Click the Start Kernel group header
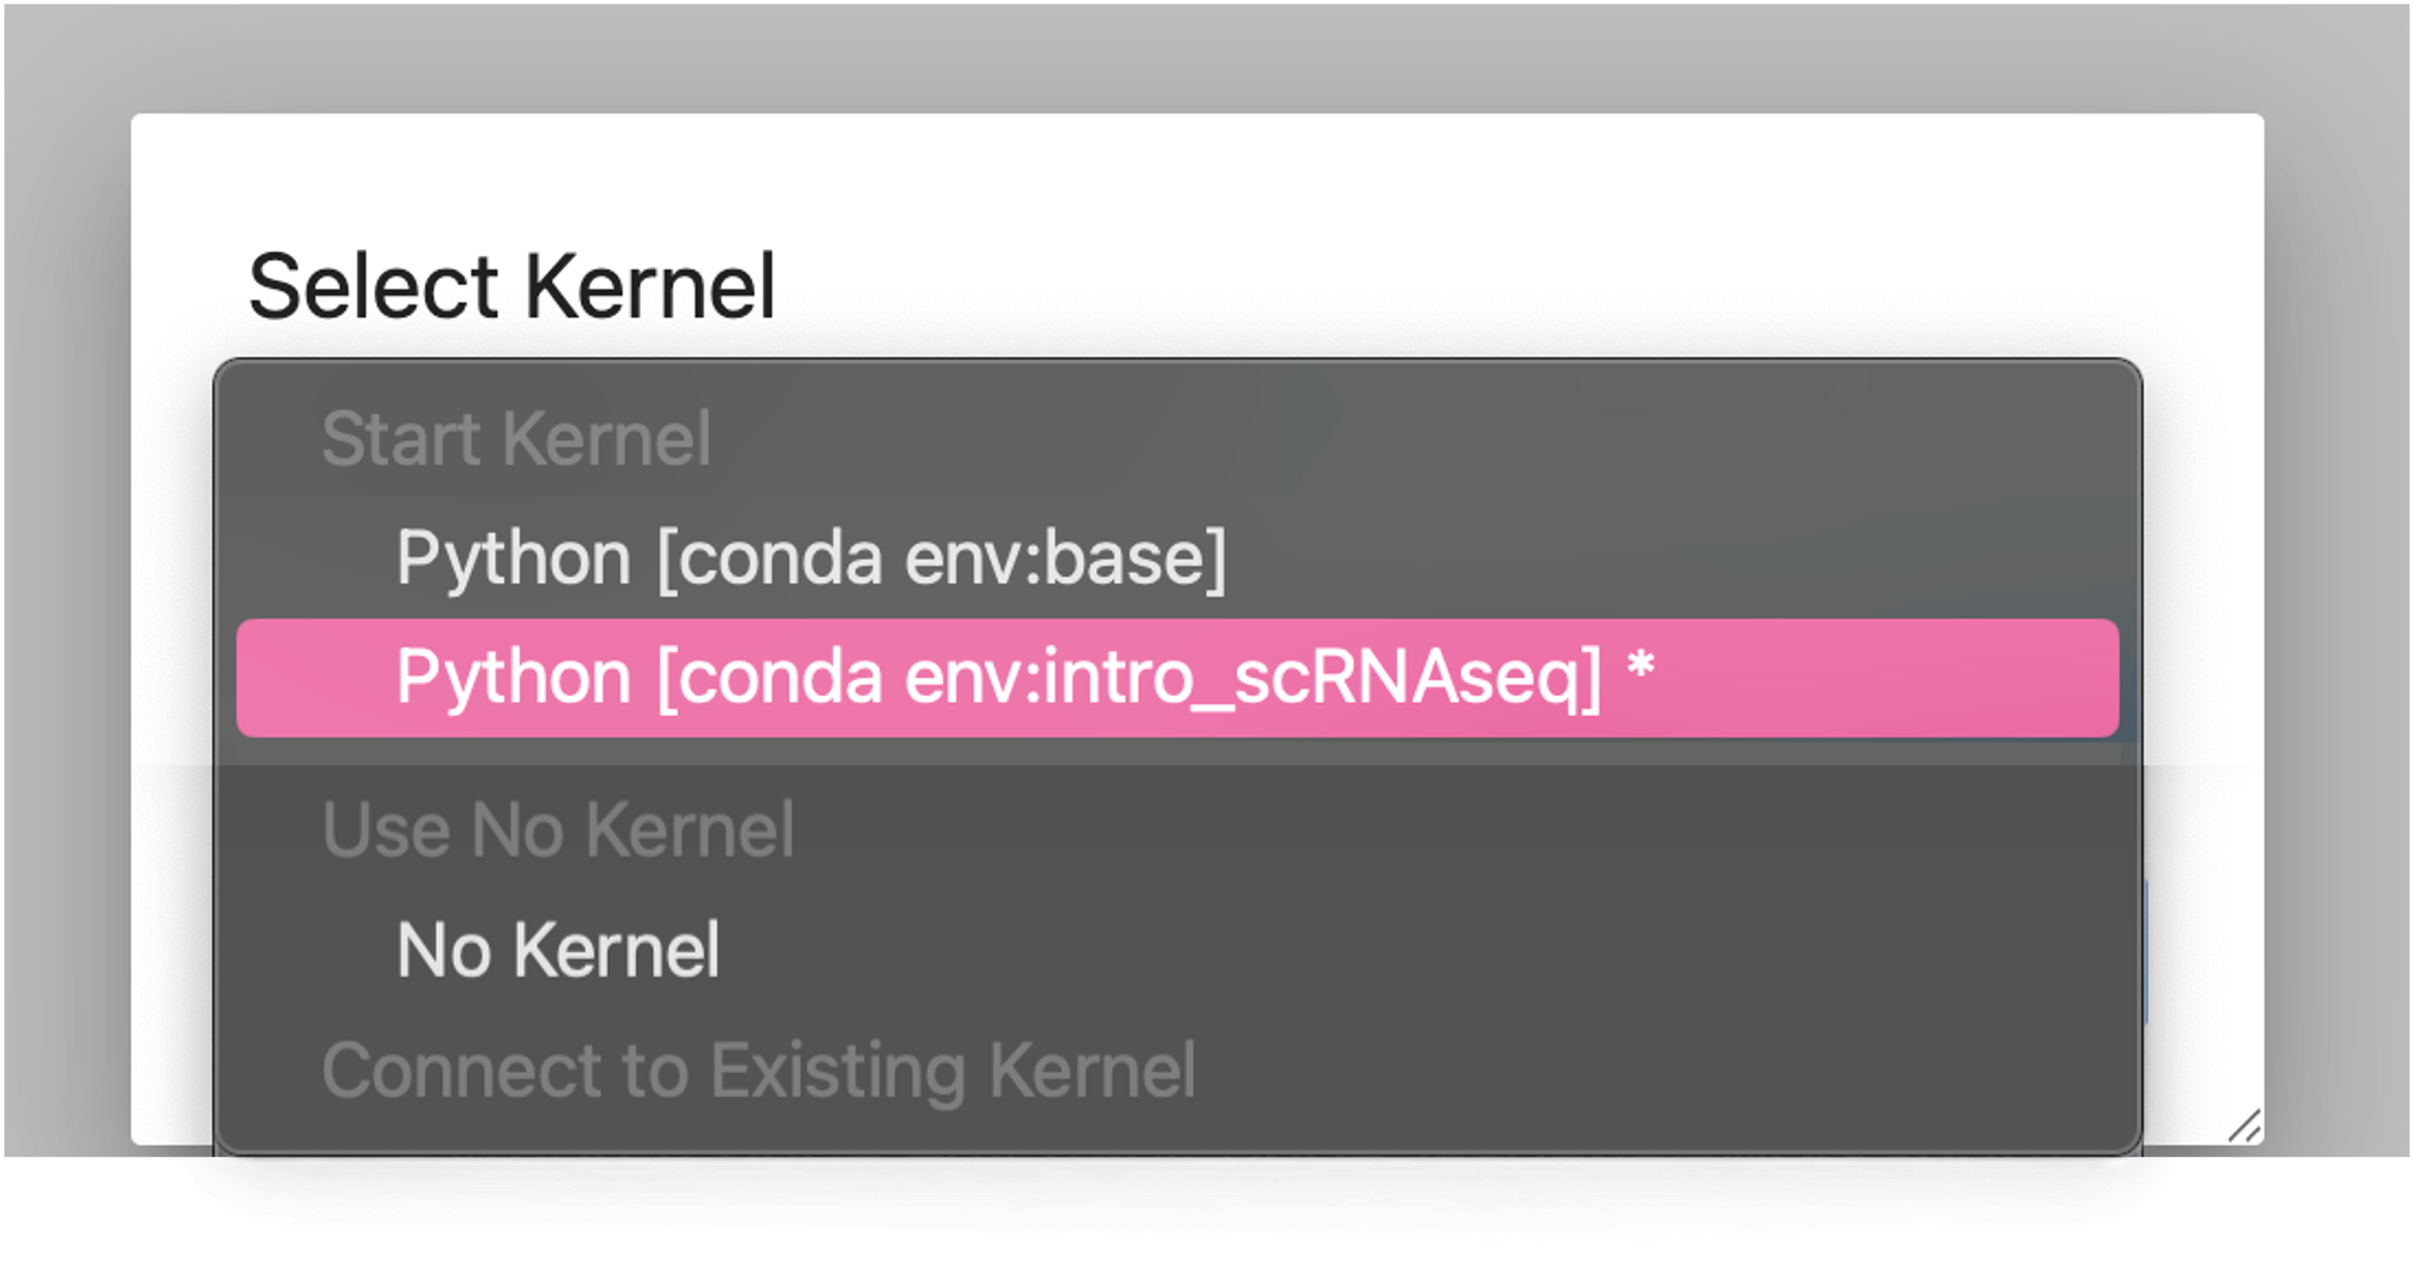 click(516, 440)
